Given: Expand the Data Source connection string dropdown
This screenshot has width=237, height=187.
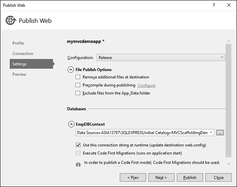Looking at the screenshot, I should click(x=211, y=133).
